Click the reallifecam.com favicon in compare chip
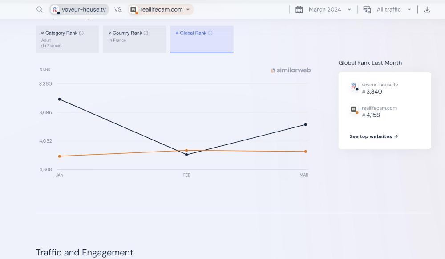The height and width of the screenshot is (259, 445). coord(133,10)
